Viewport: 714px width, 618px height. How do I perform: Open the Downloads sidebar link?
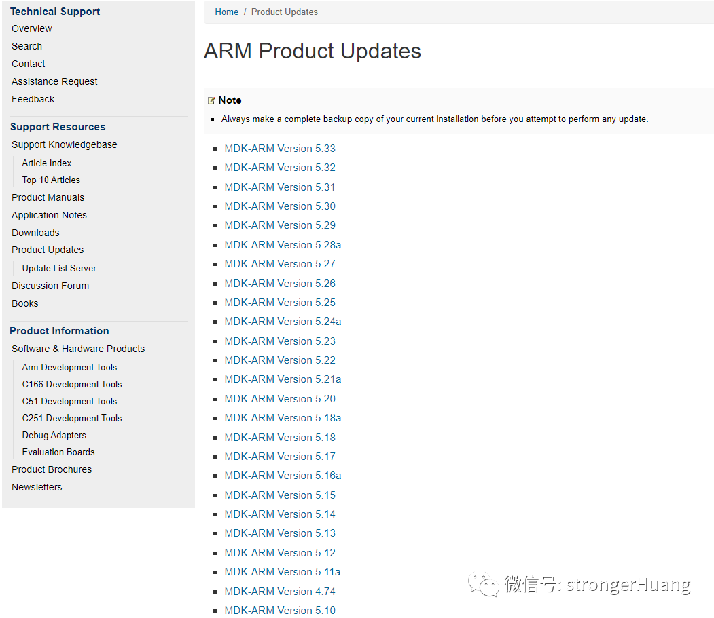pyautogui.click(x=35, y=233)
